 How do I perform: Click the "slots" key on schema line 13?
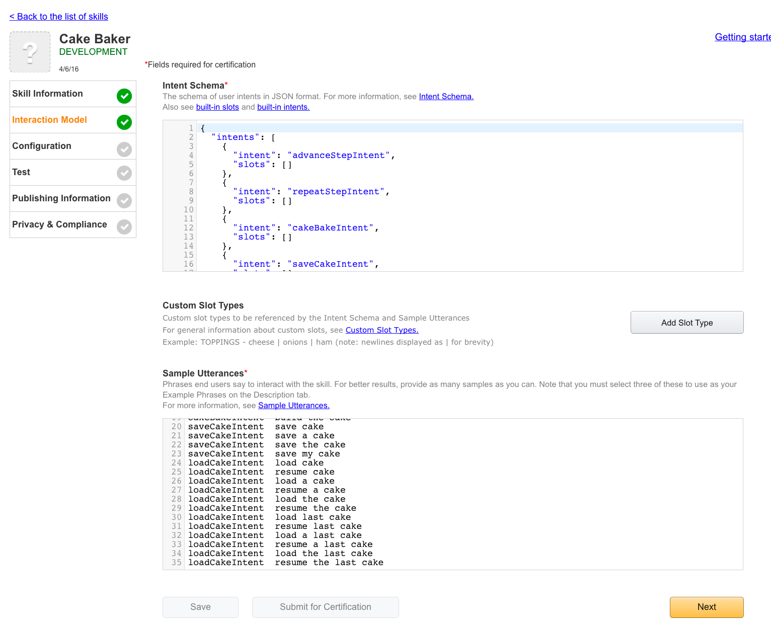click(252, 237)
